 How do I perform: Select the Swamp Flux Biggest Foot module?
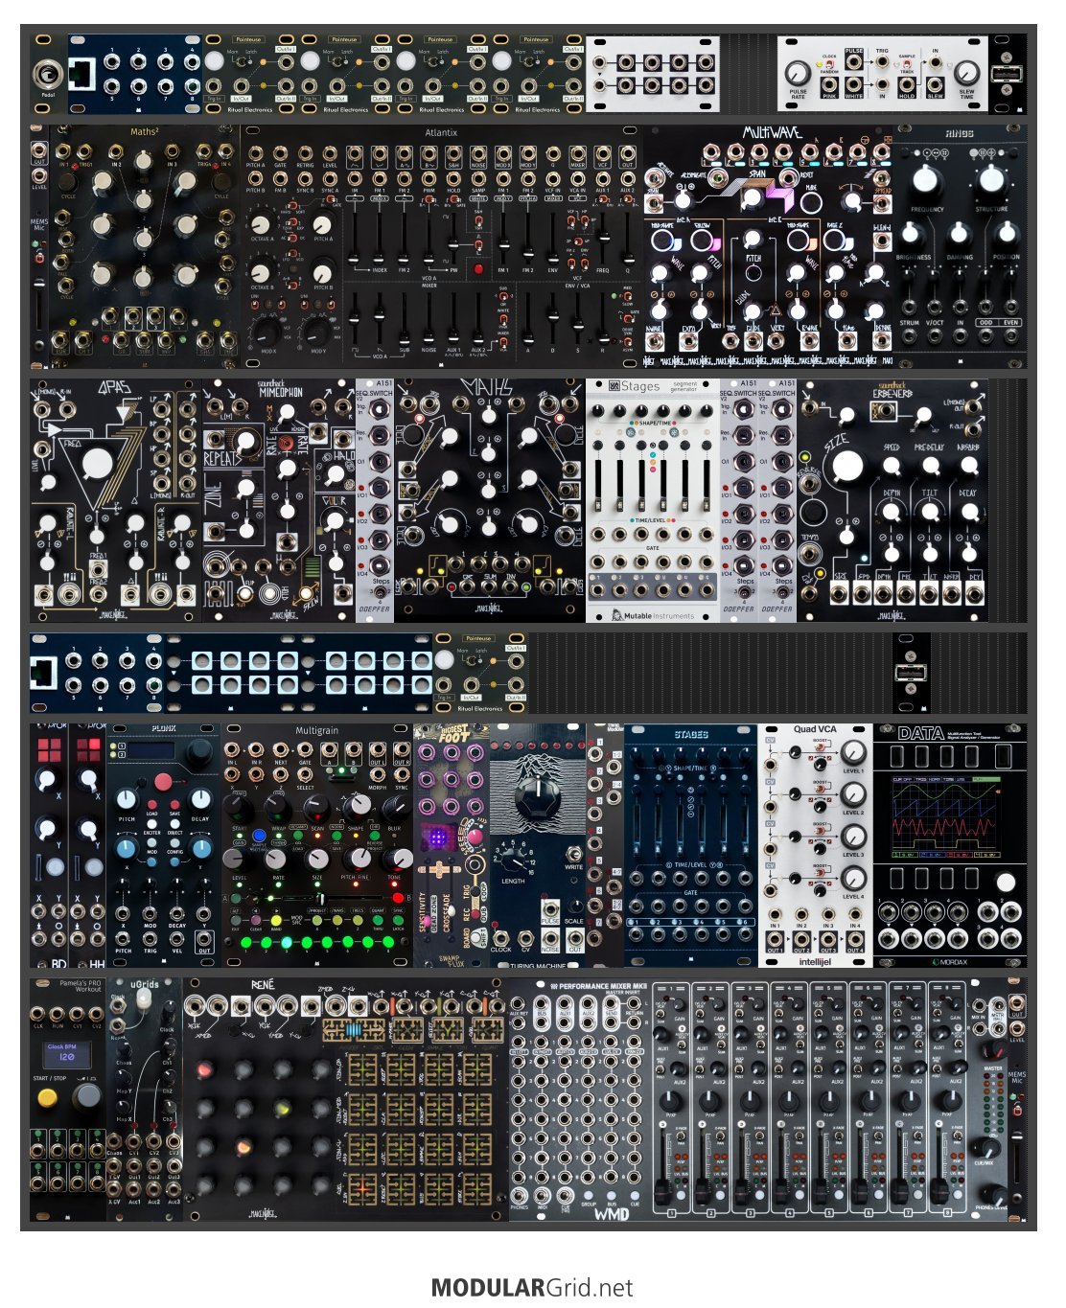pos(451,845)
